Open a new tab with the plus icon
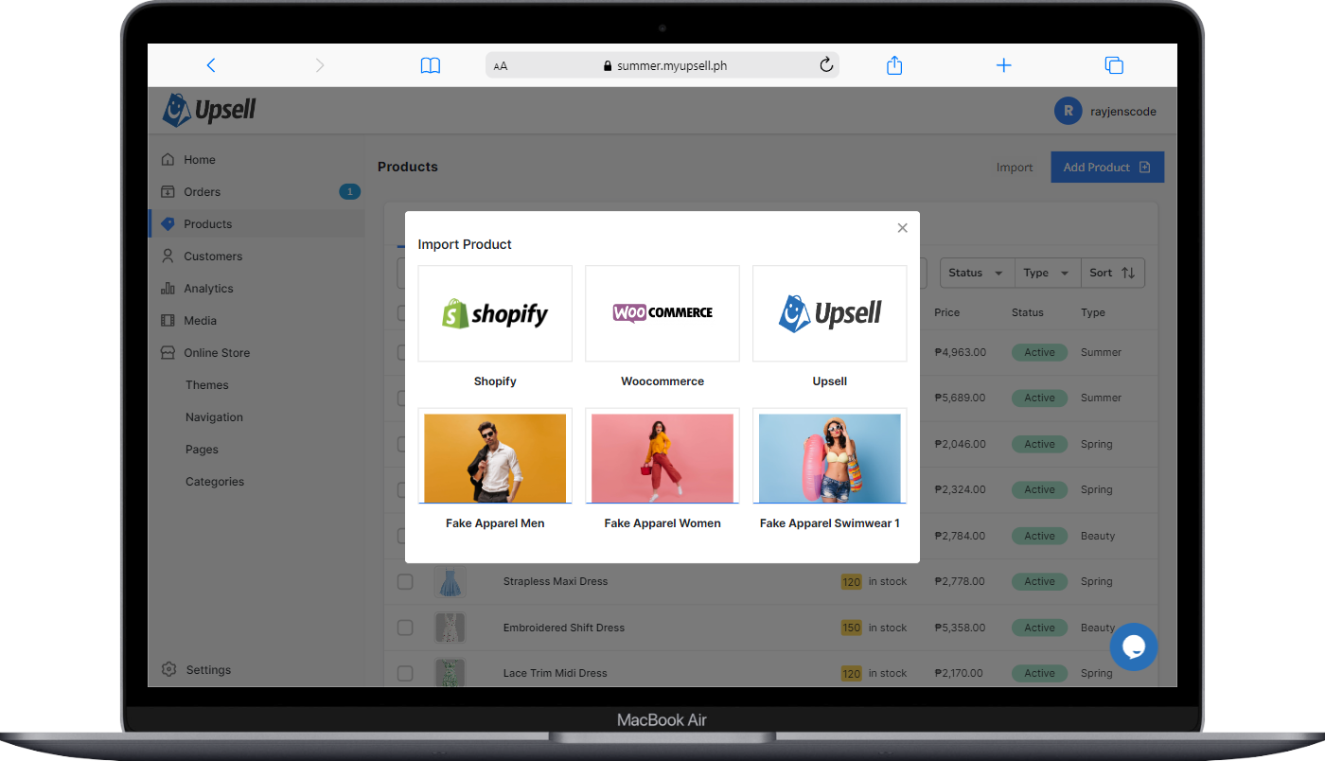The image size is (1325, 761). [x=1004, y=65]
